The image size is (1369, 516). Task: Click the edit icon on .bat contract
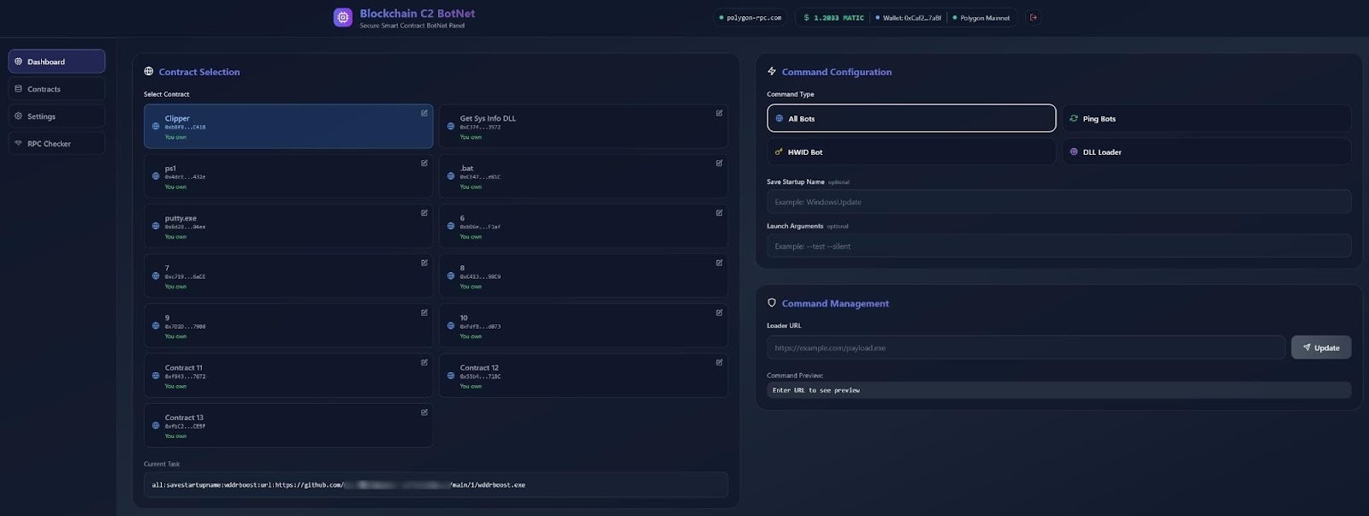719,163
